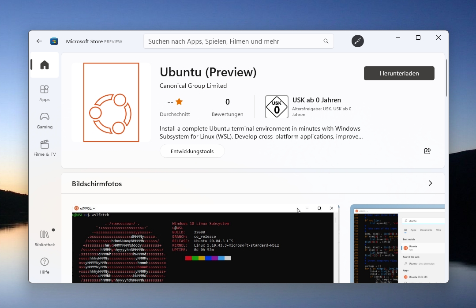476x308 pixels.
Task: Close the Microsoft Store window
Action: point(439,38)
